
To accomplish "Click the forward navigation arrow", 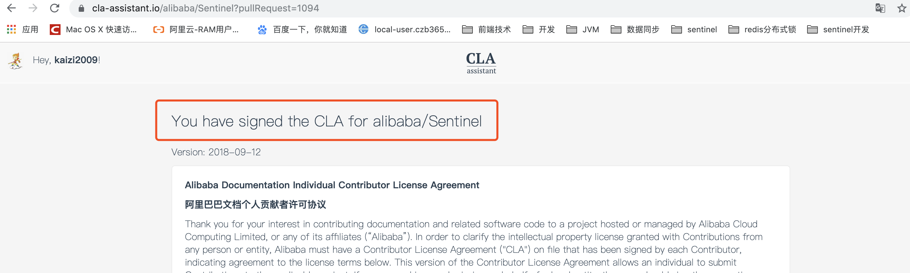I will (x=32, y=8).
